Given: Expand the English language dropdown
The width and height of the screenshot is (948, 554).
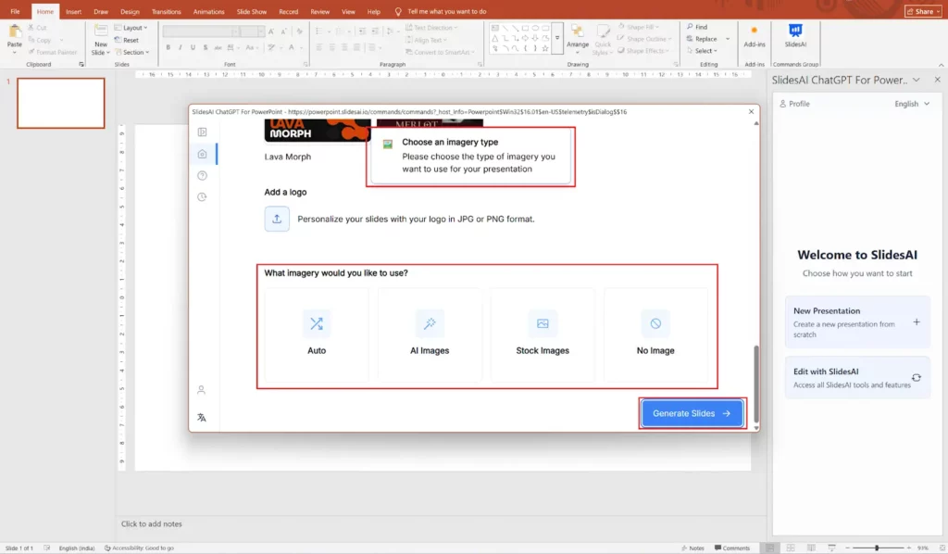Looking at the screenshot, I should tap(912, 104).
